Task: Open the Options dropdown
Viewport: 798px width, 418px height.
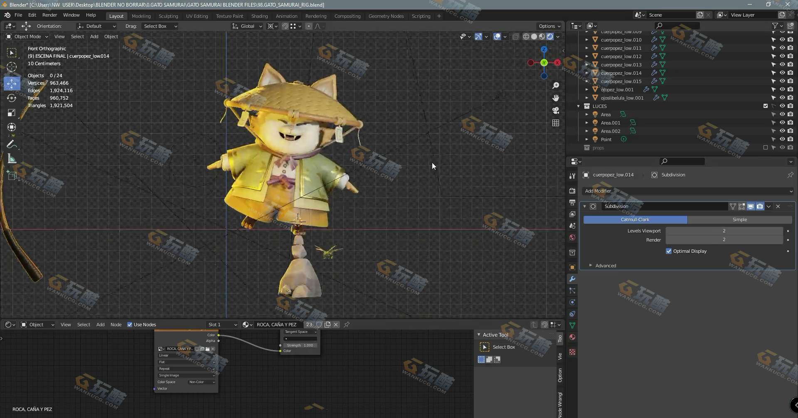Action: pyautogui.click(x=549, y=26)
